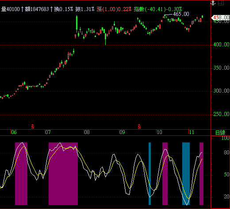Jump to the 10 month marker

tap(159, 132)
